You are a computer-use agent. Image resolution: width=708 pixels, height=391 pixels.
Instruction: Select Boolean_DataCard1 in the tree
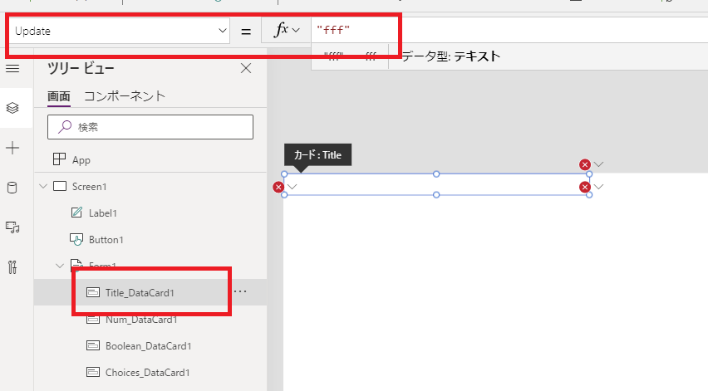pos(149,346)
